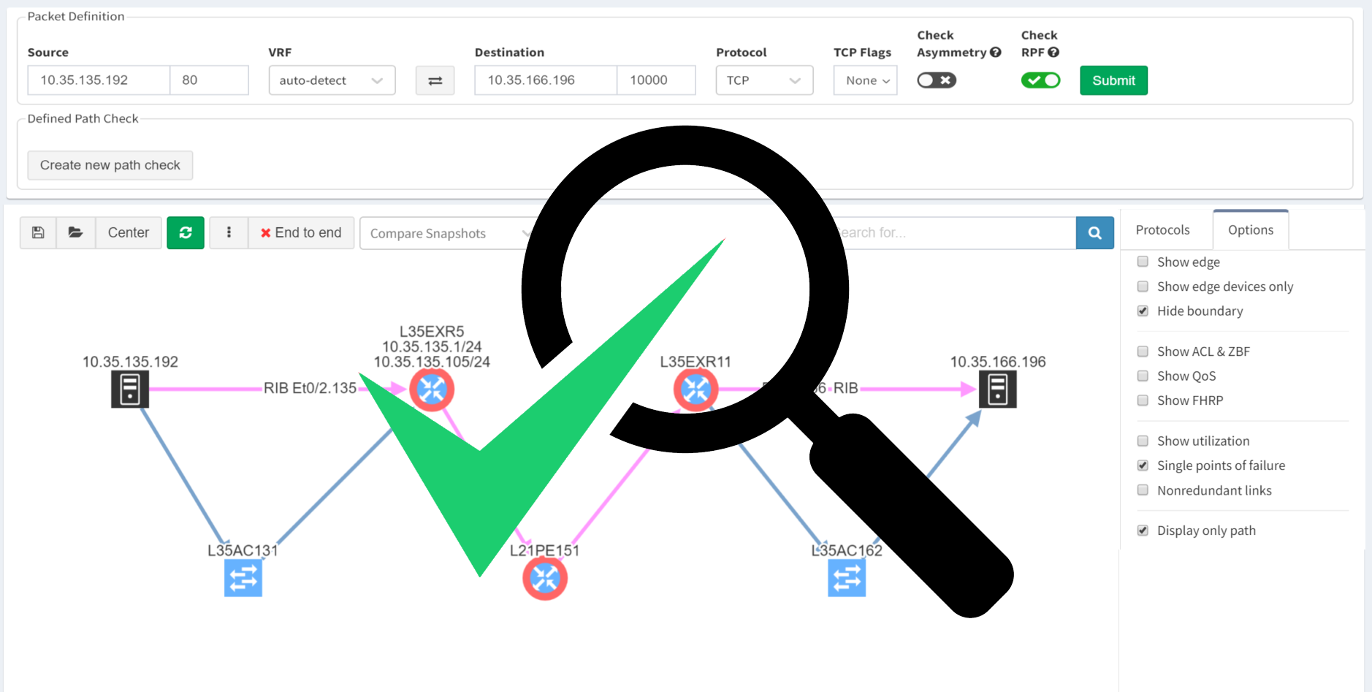Click the 10.35.135.192 source host icon
This screenshot has width=1372, height=692.
click(x=130, y=389)
